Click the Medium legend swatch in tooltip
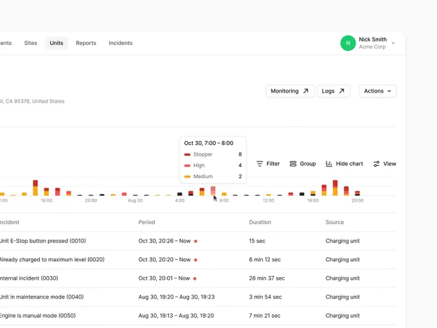 pyautogui.click(x=187, y=177)
